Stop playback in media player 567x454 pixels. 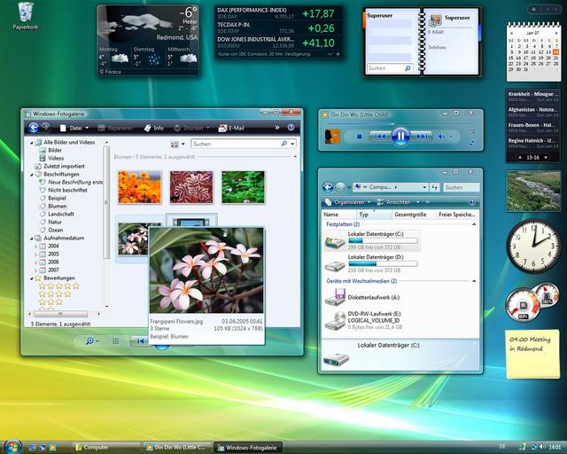coord(359,137)
